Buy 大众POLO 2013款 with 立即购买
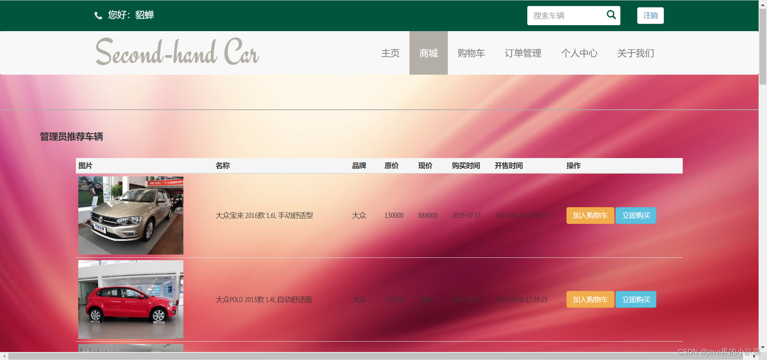This screenshot has width=767, height=360. pyautogui.click(x=636, y=299)
